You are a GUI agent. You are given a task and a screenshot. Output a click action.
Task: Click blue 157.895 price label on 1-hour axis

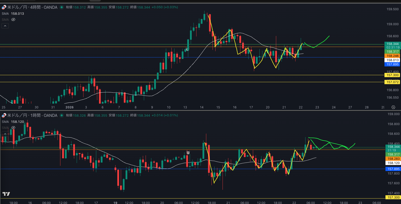[x=393, y=169]
